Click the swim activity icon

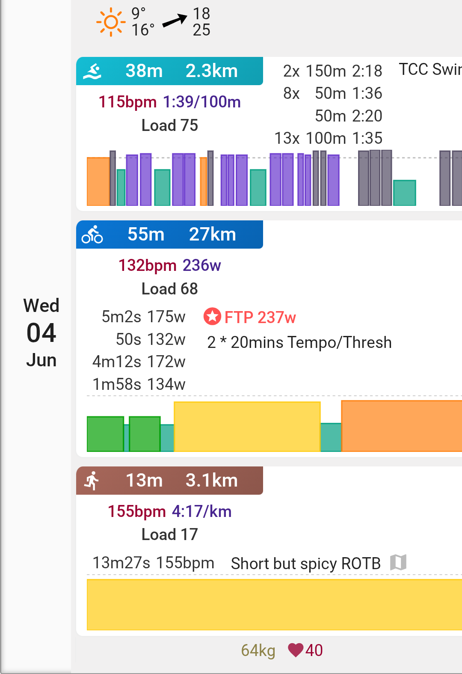[x=92, y=71]
